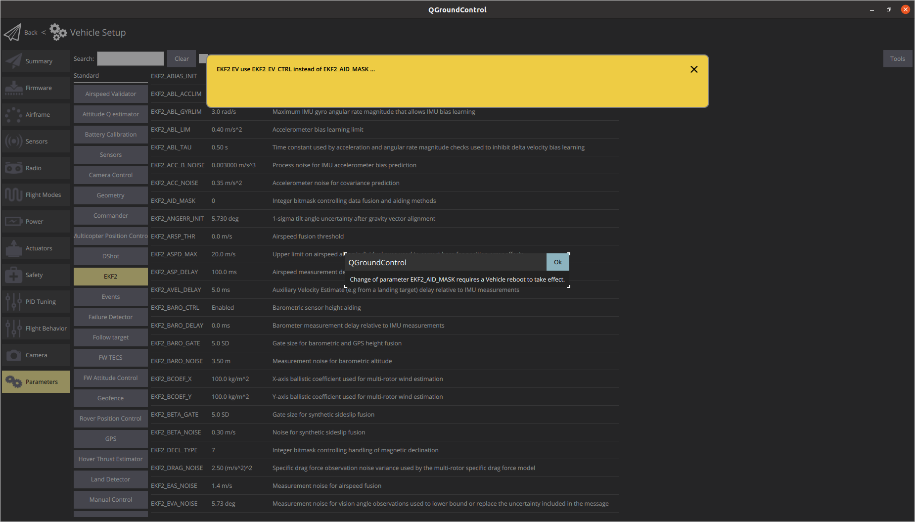Open the EKF2_ANGERR_INIT parameter
915x522 pixels.
coord(384,219)
